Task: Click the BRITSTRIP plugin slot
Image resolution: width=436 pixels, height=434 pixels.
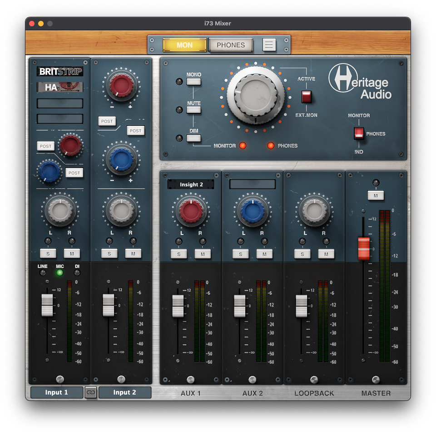Action: tap(60, 71)
